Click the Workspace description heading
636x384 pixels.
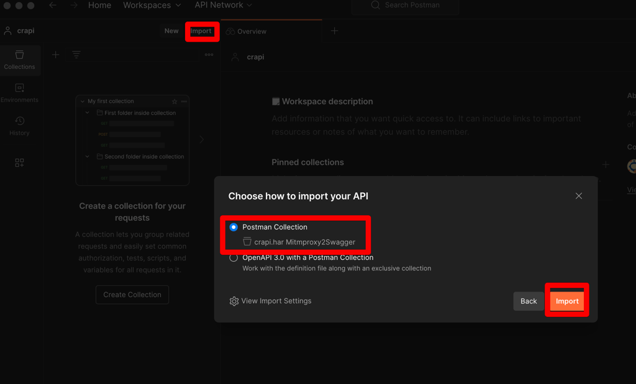click(327, 102)
